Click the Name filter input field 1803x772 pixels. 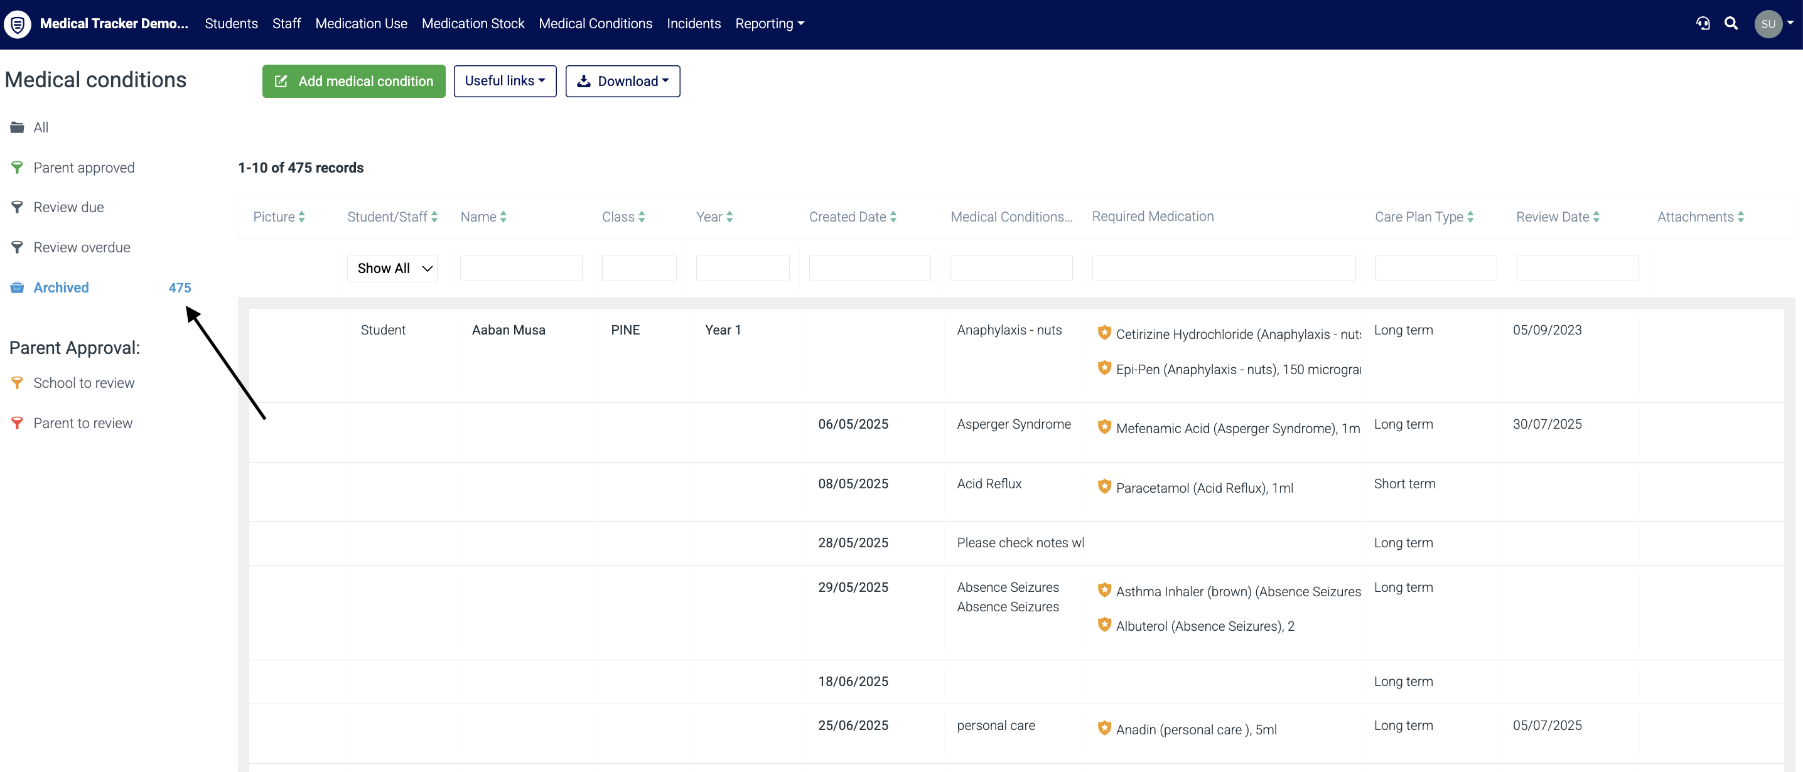click(x=520, y=268)
